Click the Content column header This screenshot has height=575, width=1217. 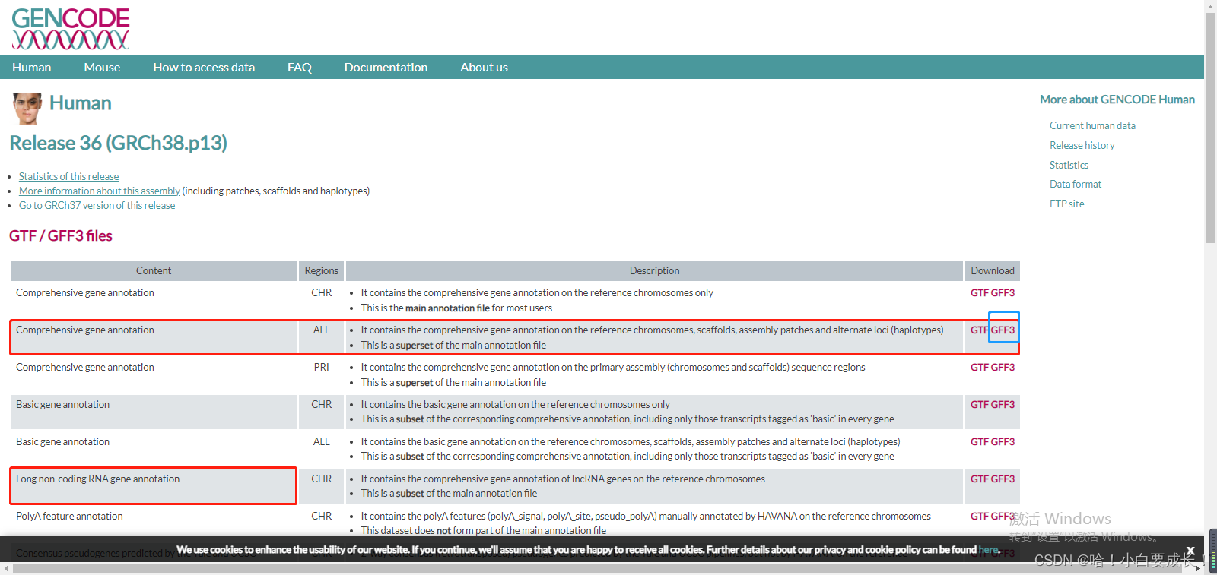tap(154, 270)
